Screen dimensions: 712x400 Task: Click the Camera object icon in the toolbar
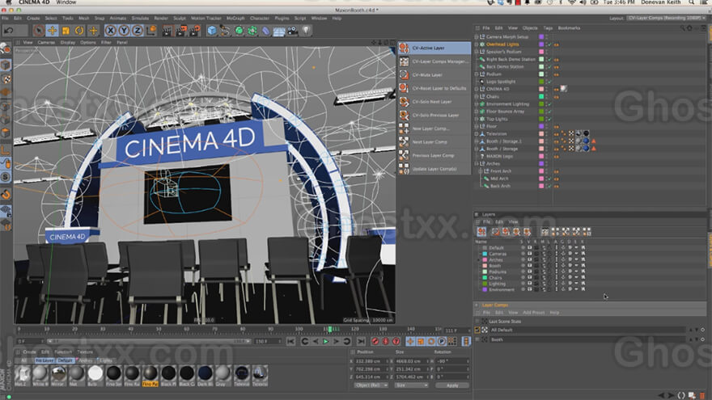pyautogui.click(x=293, y=31)
